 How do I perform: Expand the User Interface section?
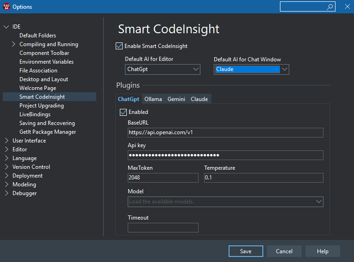[6, 141]
